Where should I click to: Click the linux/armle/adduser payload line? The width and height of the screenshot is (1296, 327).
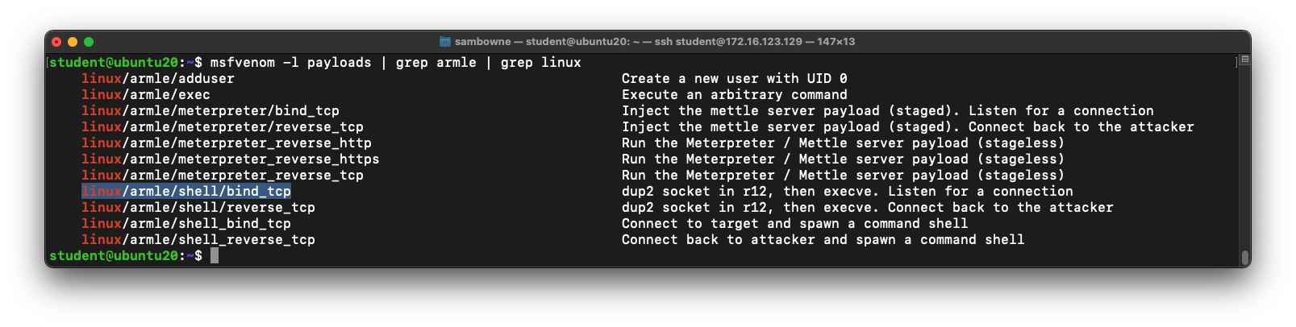coord(158,78)
